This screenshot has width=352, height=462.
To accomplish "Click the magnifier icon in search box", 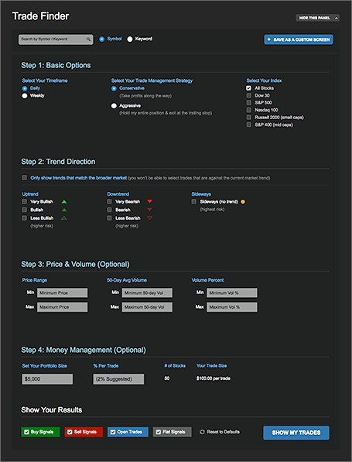I will click(88, 39).
